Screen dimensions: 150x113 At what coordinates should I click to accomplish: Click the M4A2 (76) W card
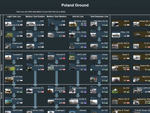[x=121, y=101]
